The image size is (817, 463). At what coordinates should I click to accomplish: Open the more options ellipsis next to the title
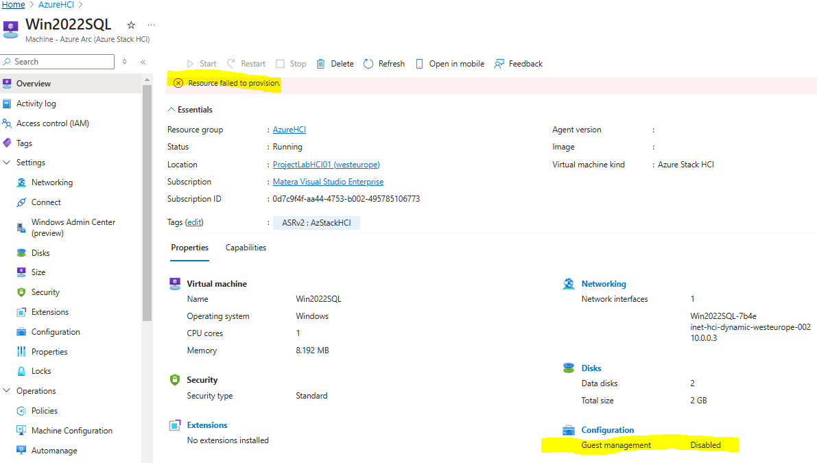click(151, 25)
